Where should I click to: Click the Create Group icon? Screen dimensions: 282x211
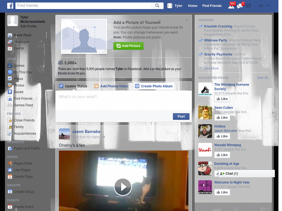point(10,191)
